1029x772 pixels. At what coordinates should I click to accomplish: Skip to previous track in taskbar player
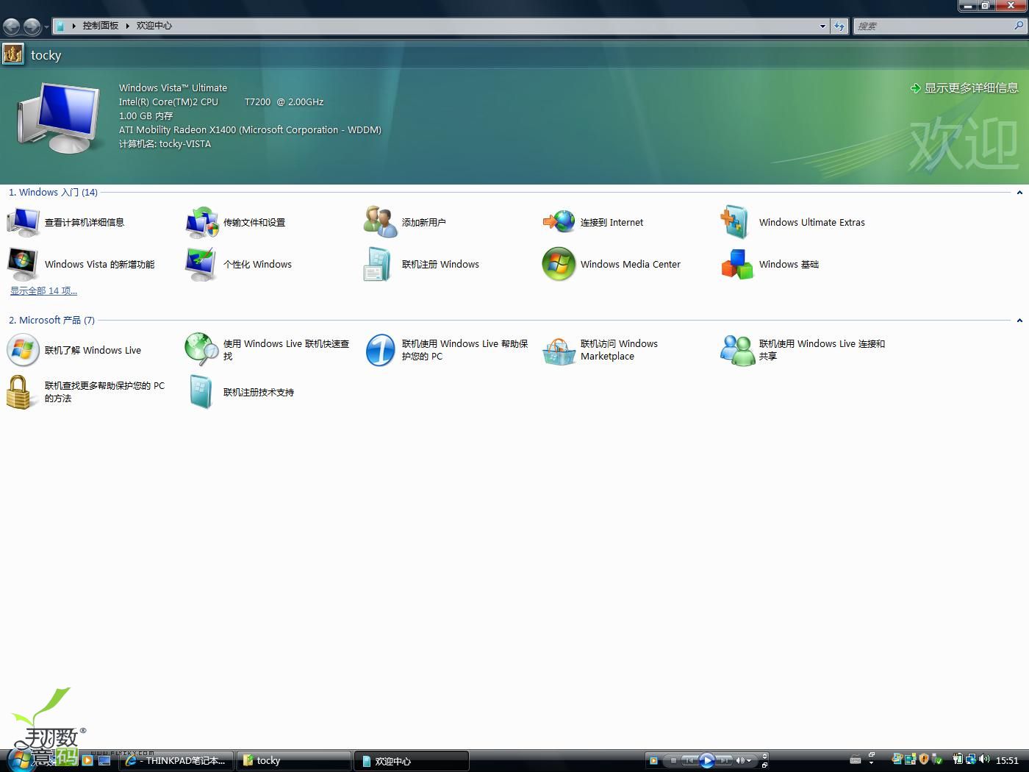pyautogui.click(x=689, y=760)
